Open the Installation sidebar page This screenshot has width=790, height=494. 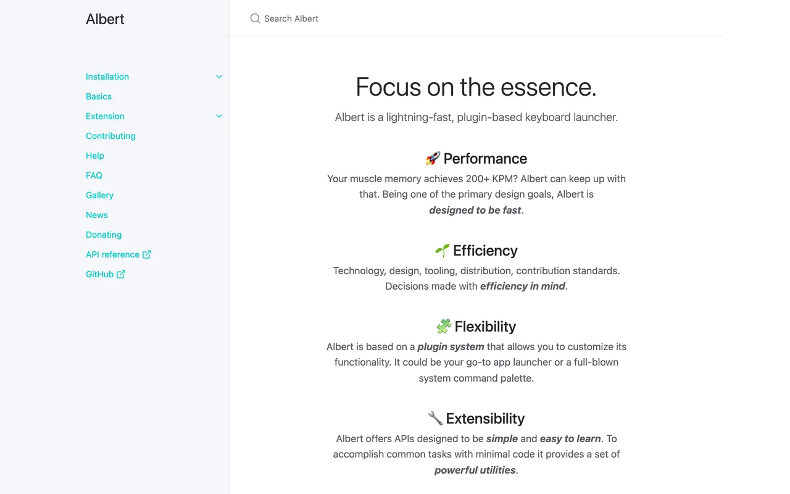click(x=107, y=77)
